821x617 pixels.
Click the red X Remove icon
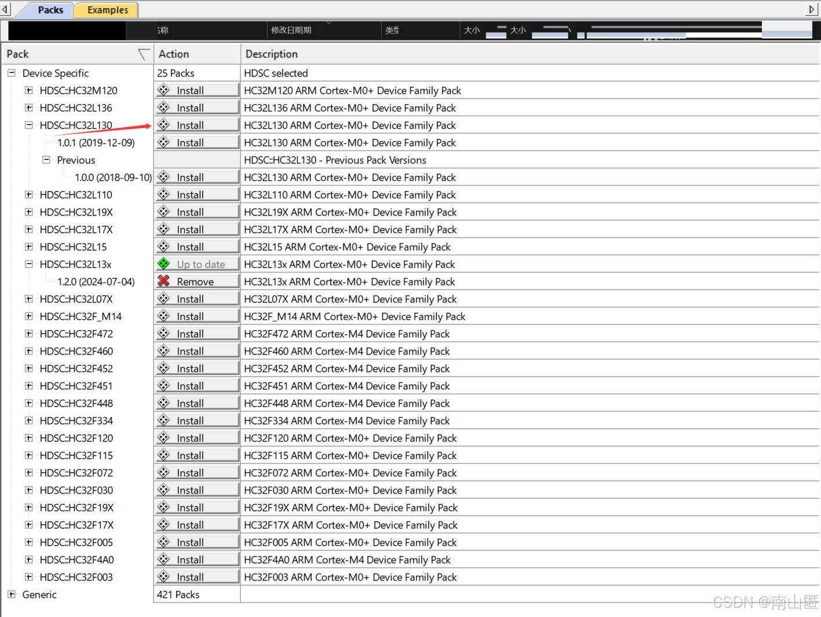(164, 282)
